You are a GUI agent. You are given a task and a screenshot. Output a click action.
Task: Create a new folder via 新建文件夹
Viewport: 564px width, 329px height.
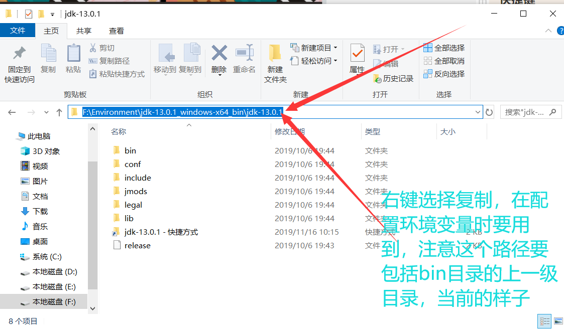(275, 60)
